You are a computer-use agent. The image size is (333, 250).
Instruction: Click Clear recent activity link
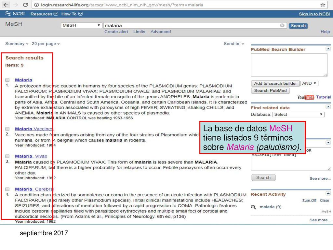[x=325, y=200]
